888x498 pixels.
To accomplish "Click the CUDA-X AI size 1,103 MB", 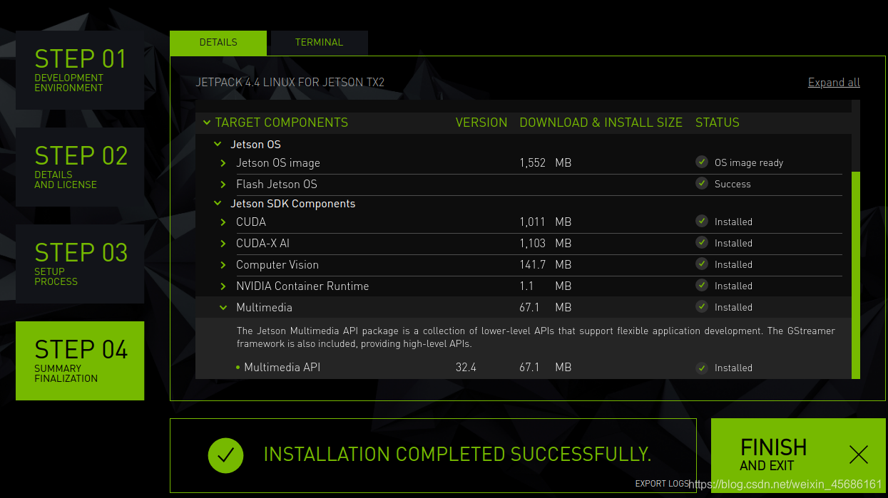I will (x=546, y=244).
